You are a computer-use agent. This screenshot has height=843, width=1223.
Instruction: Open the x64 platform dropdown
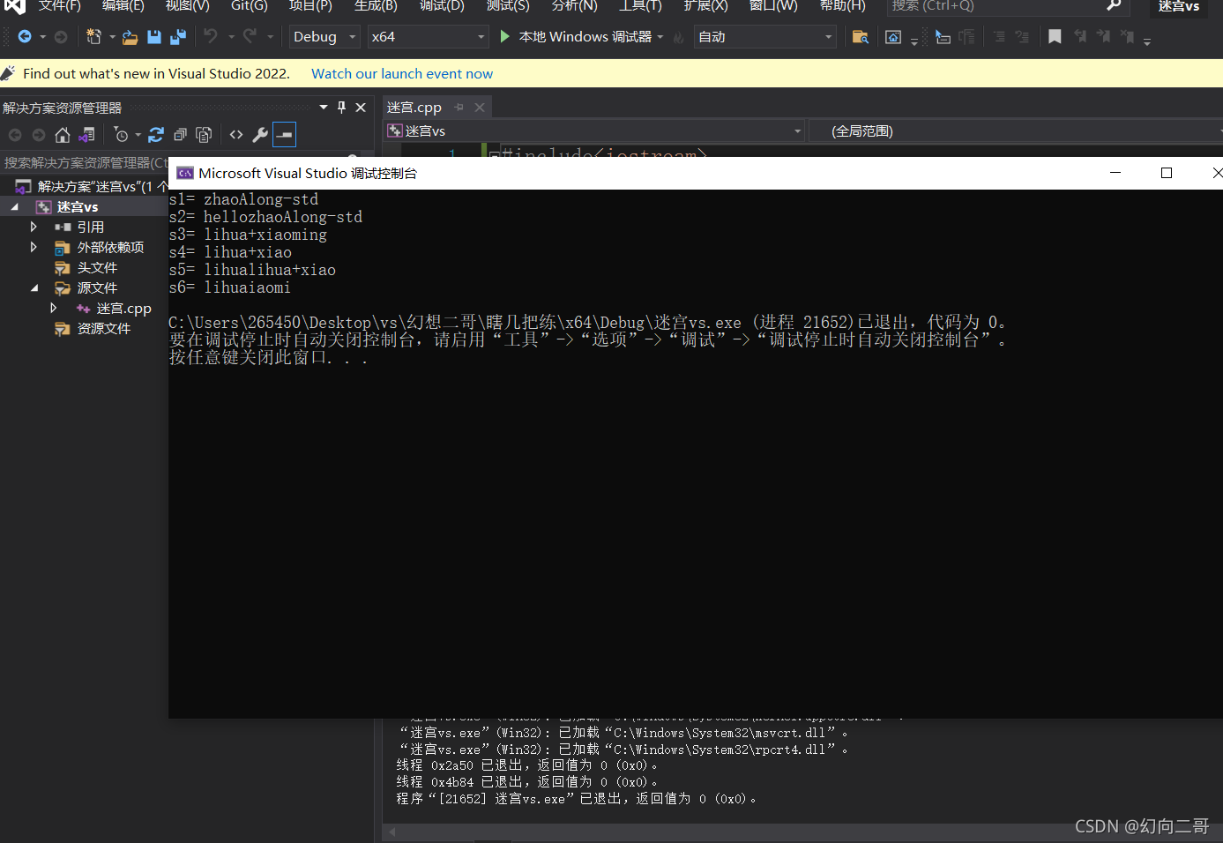(429, 37)
